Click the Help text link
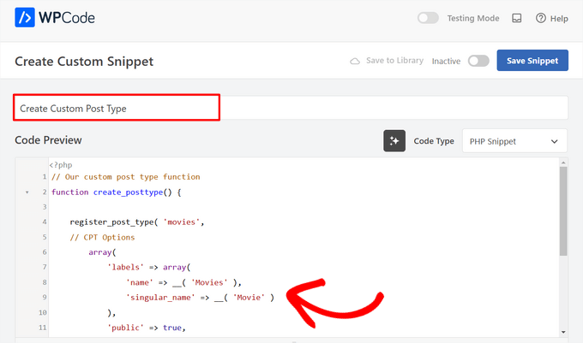This screenshot has height=343, width=583. point(559,18)
